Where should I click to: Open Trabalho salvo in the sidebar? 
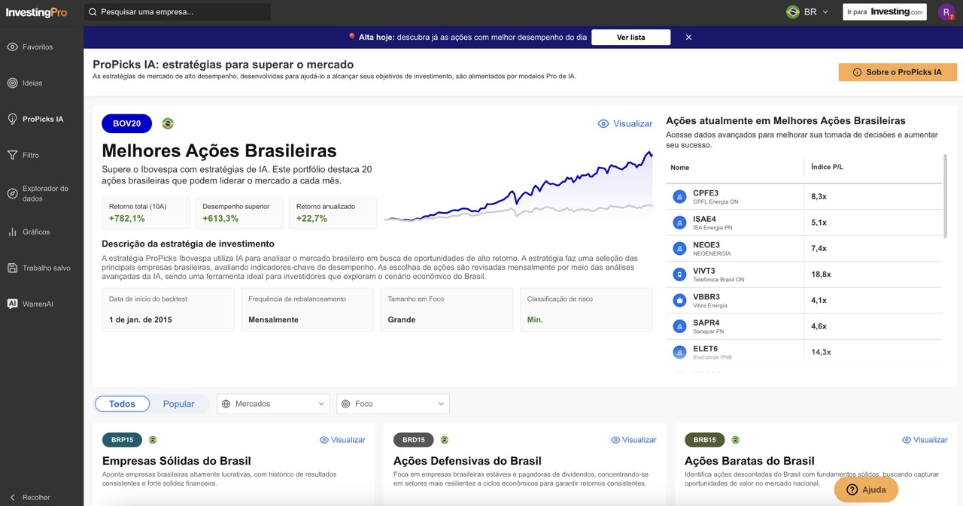click(x=47, y=268)
